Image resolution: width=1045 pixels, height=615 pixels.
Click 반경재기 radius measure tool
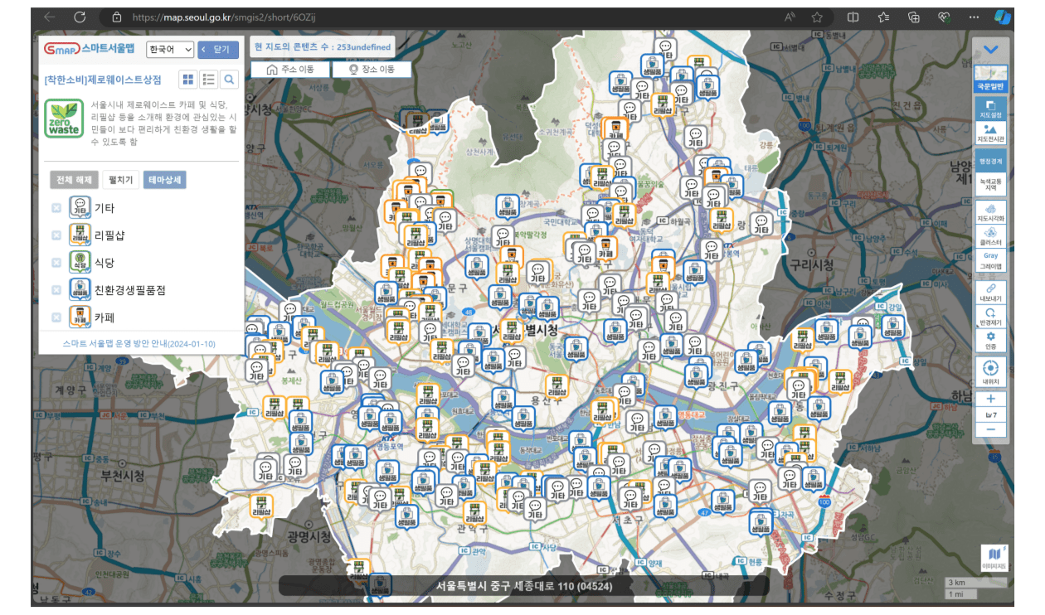click(x=990, y=316)
